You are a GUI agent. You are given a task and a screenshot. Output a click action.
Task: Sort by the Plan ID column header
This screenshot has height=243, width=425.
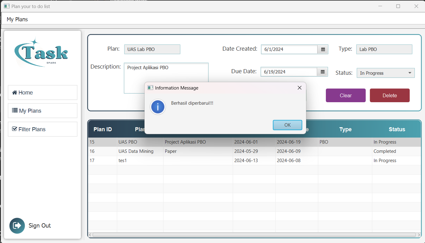point(103,129)
